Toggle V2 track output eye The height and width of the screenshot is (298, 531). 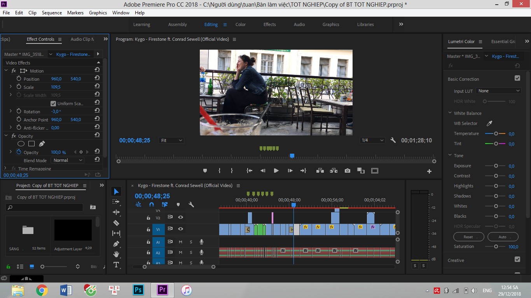pos(181,217)
